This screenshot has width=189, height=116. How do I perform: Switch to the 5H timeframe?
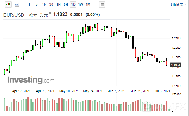click(66, 5)
